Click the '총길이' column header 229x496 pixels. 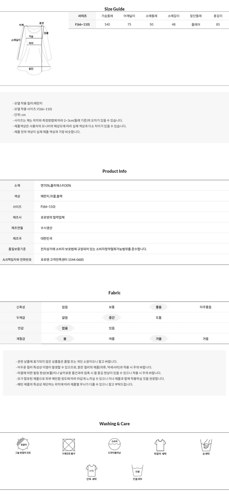click(x=218, y=16)
